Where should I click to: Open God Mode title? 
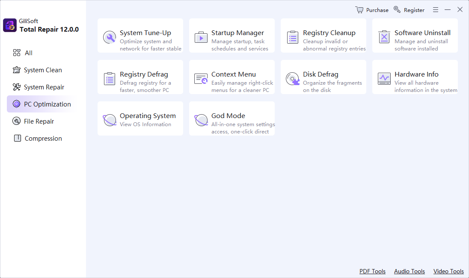tap(228, 115)
